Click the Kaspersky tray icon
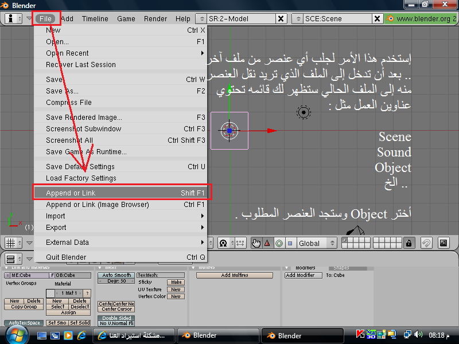Image resolution: width=459 pixels, height=344 pixels. pyautogui.click(x=360, y=334)
